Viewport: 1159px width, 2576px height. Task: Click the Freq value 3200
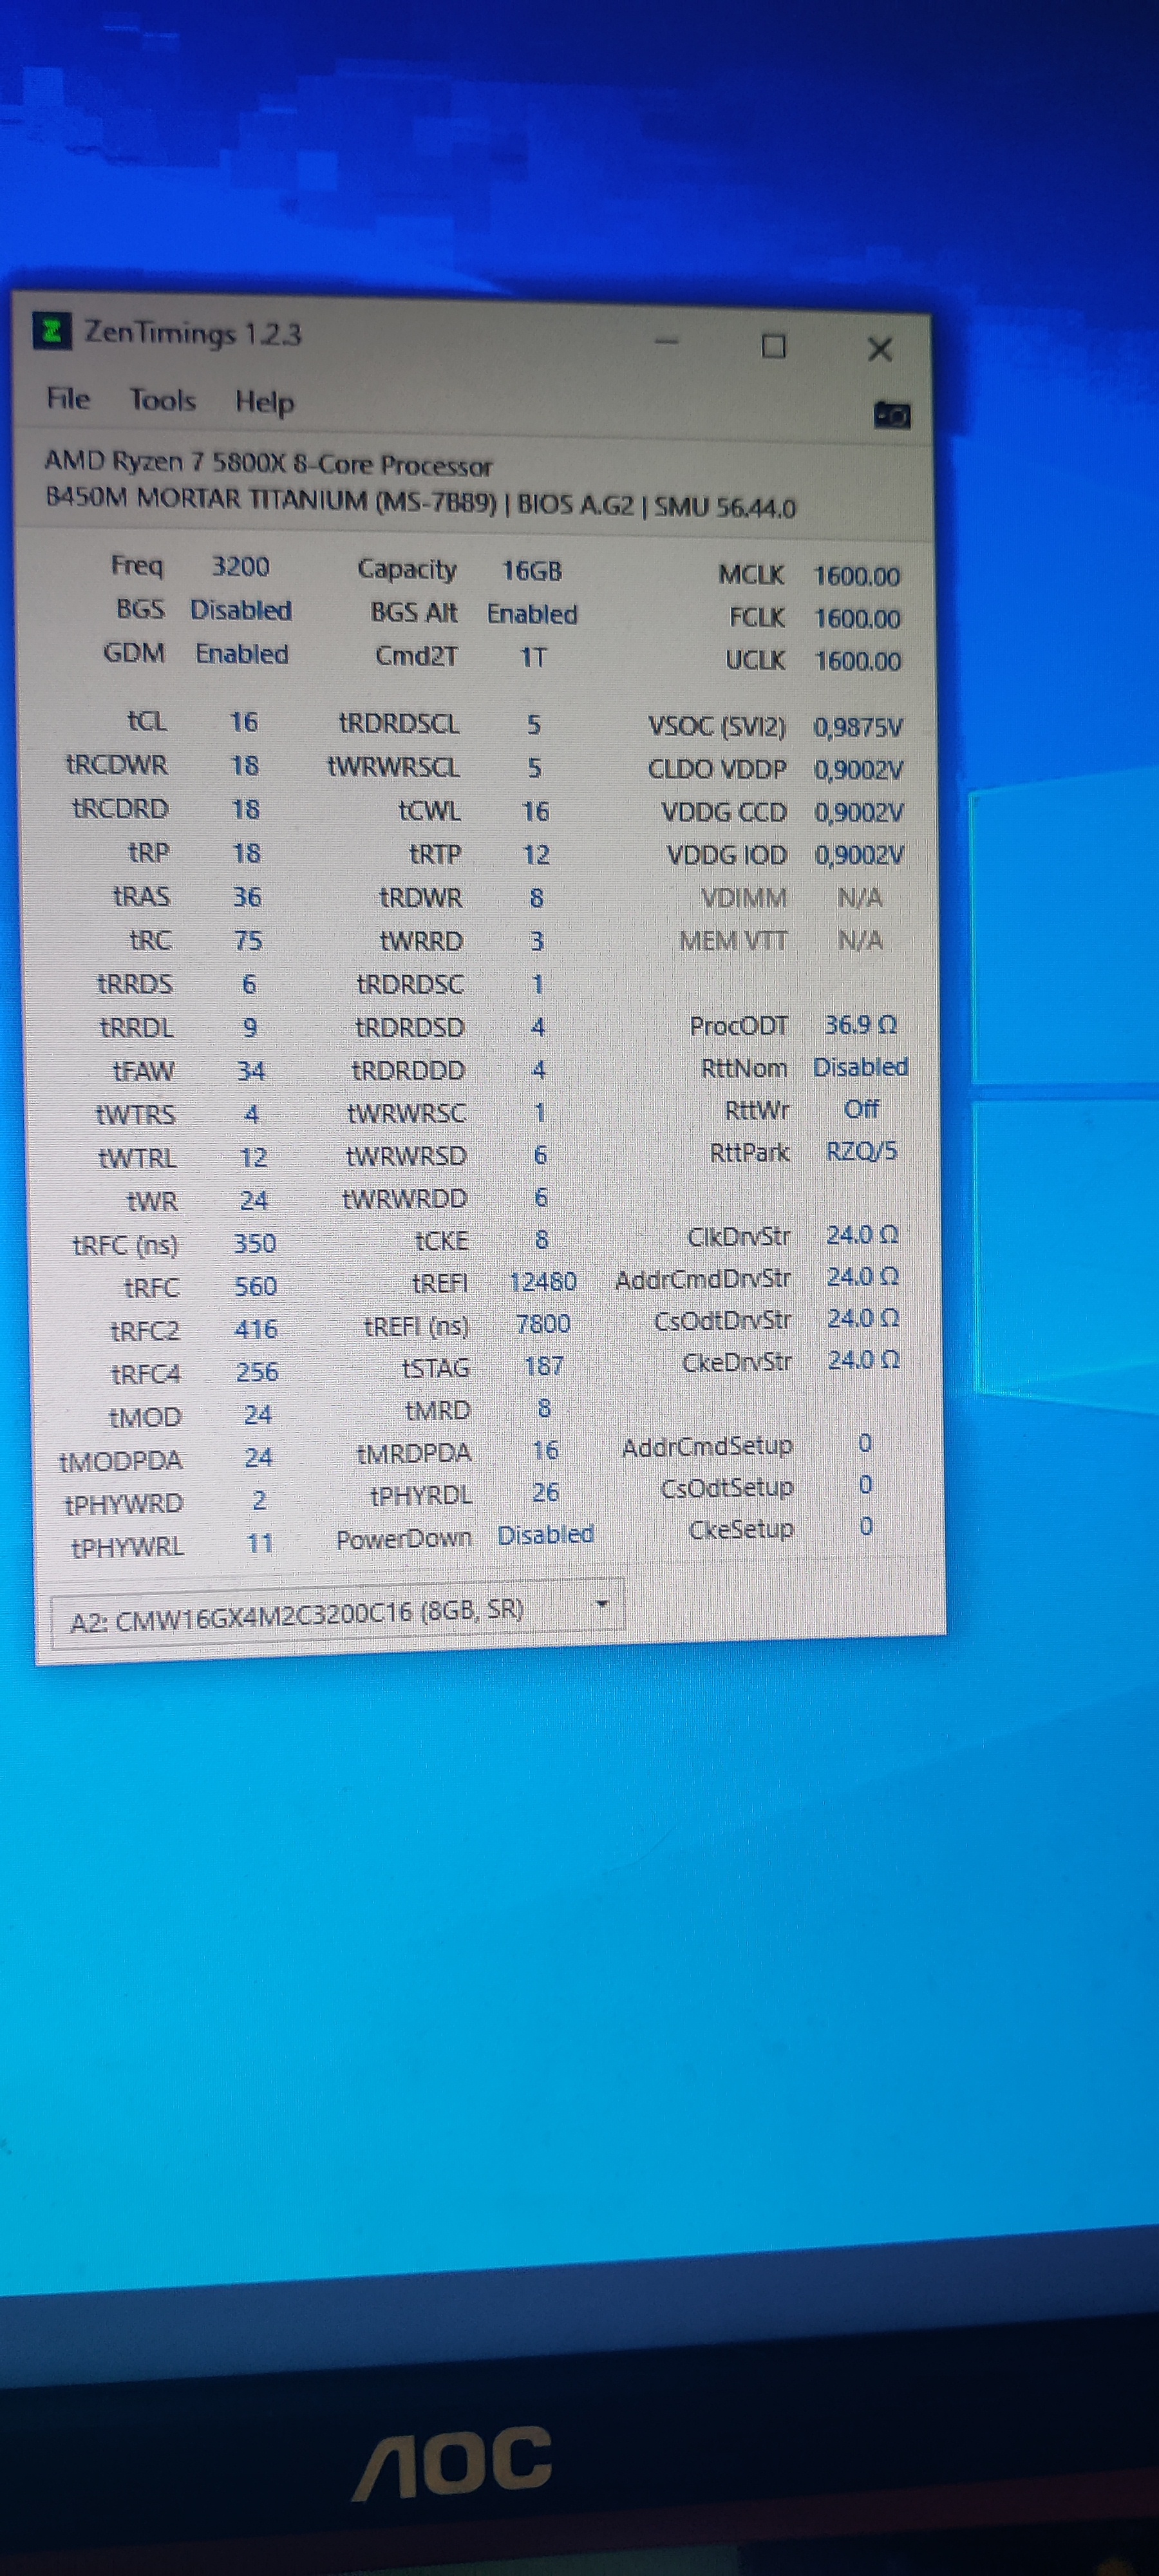pyautogui.click(x=240, y=567)
